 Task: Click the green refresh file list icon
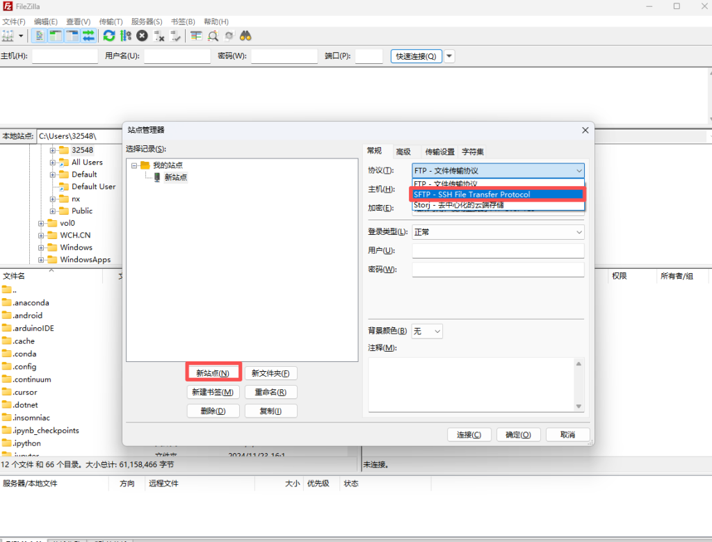tap(109, 35)
